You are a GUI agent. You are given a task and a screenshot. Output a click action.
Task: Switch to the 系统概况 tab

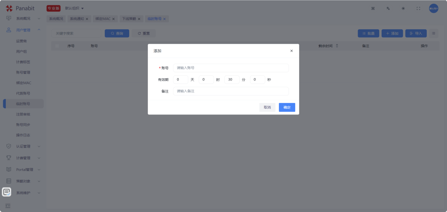(56, 19)
